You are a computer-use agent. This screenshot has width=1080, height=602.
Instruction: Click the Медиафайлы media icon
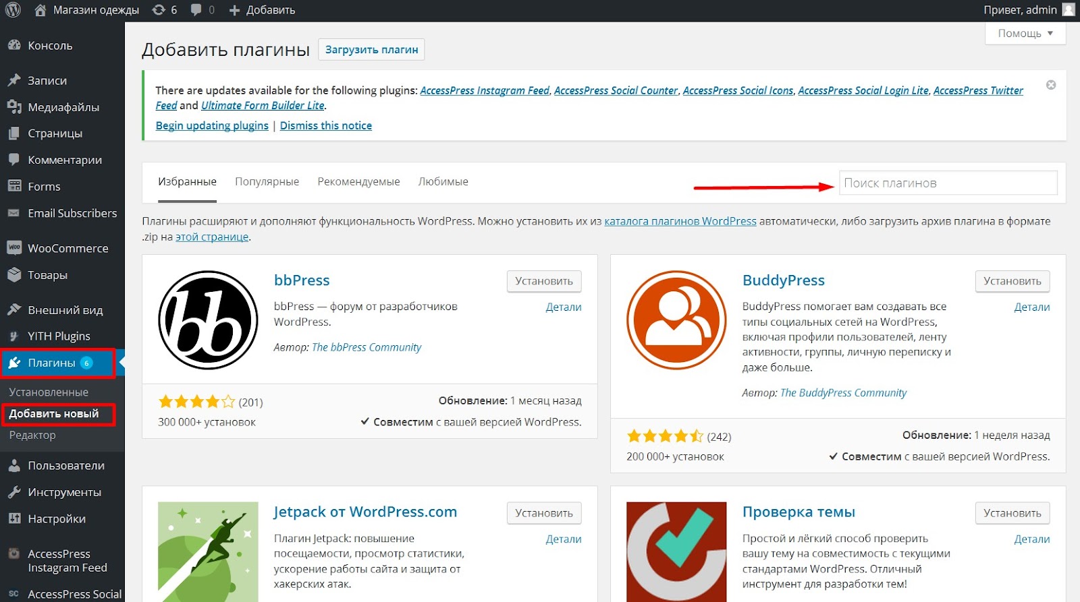[14, 107]
